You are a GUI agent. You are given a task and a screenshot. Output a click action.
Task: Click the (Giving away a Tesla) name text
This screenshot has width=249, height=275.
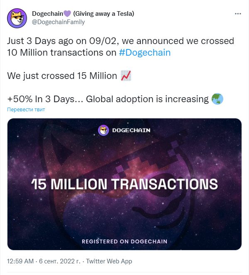tap(104, 14)
